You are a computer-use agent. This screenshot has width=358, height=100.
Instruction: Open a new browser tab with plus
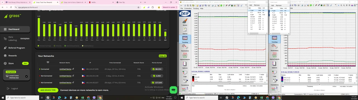point(145,2)
